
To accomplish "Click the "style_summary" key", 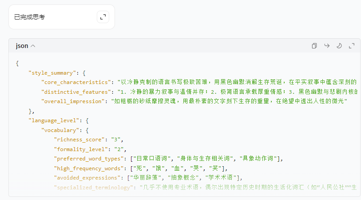I will click(52, 73).
